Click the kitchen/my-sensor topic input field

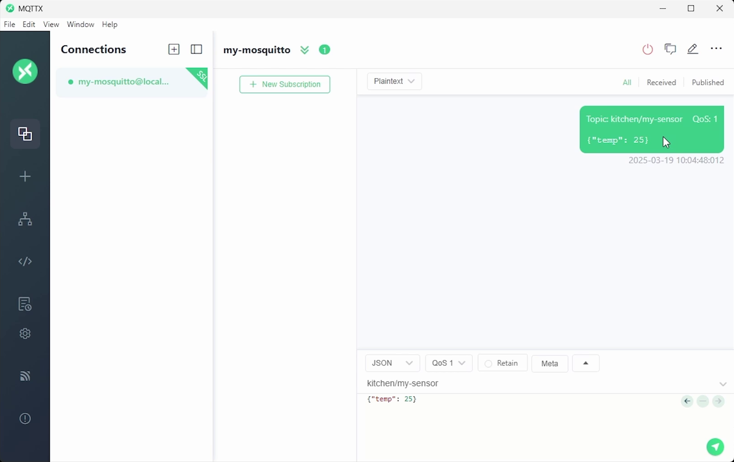[537, 383]
